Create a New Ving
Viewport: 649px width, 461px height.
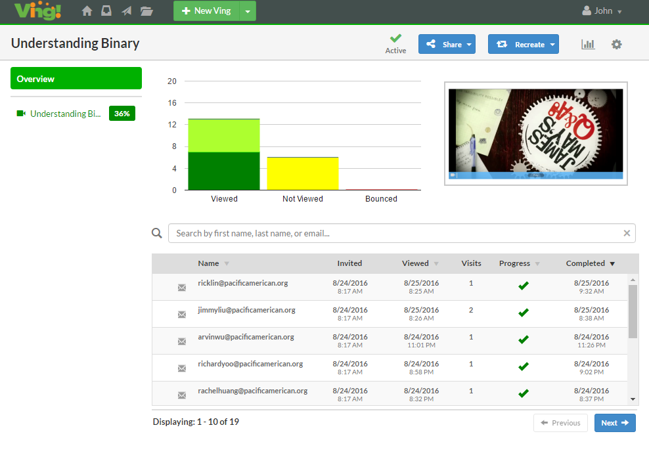[206, 11]
